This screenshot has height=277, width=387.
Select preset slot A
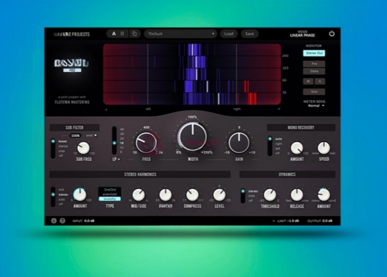(114, 34)
